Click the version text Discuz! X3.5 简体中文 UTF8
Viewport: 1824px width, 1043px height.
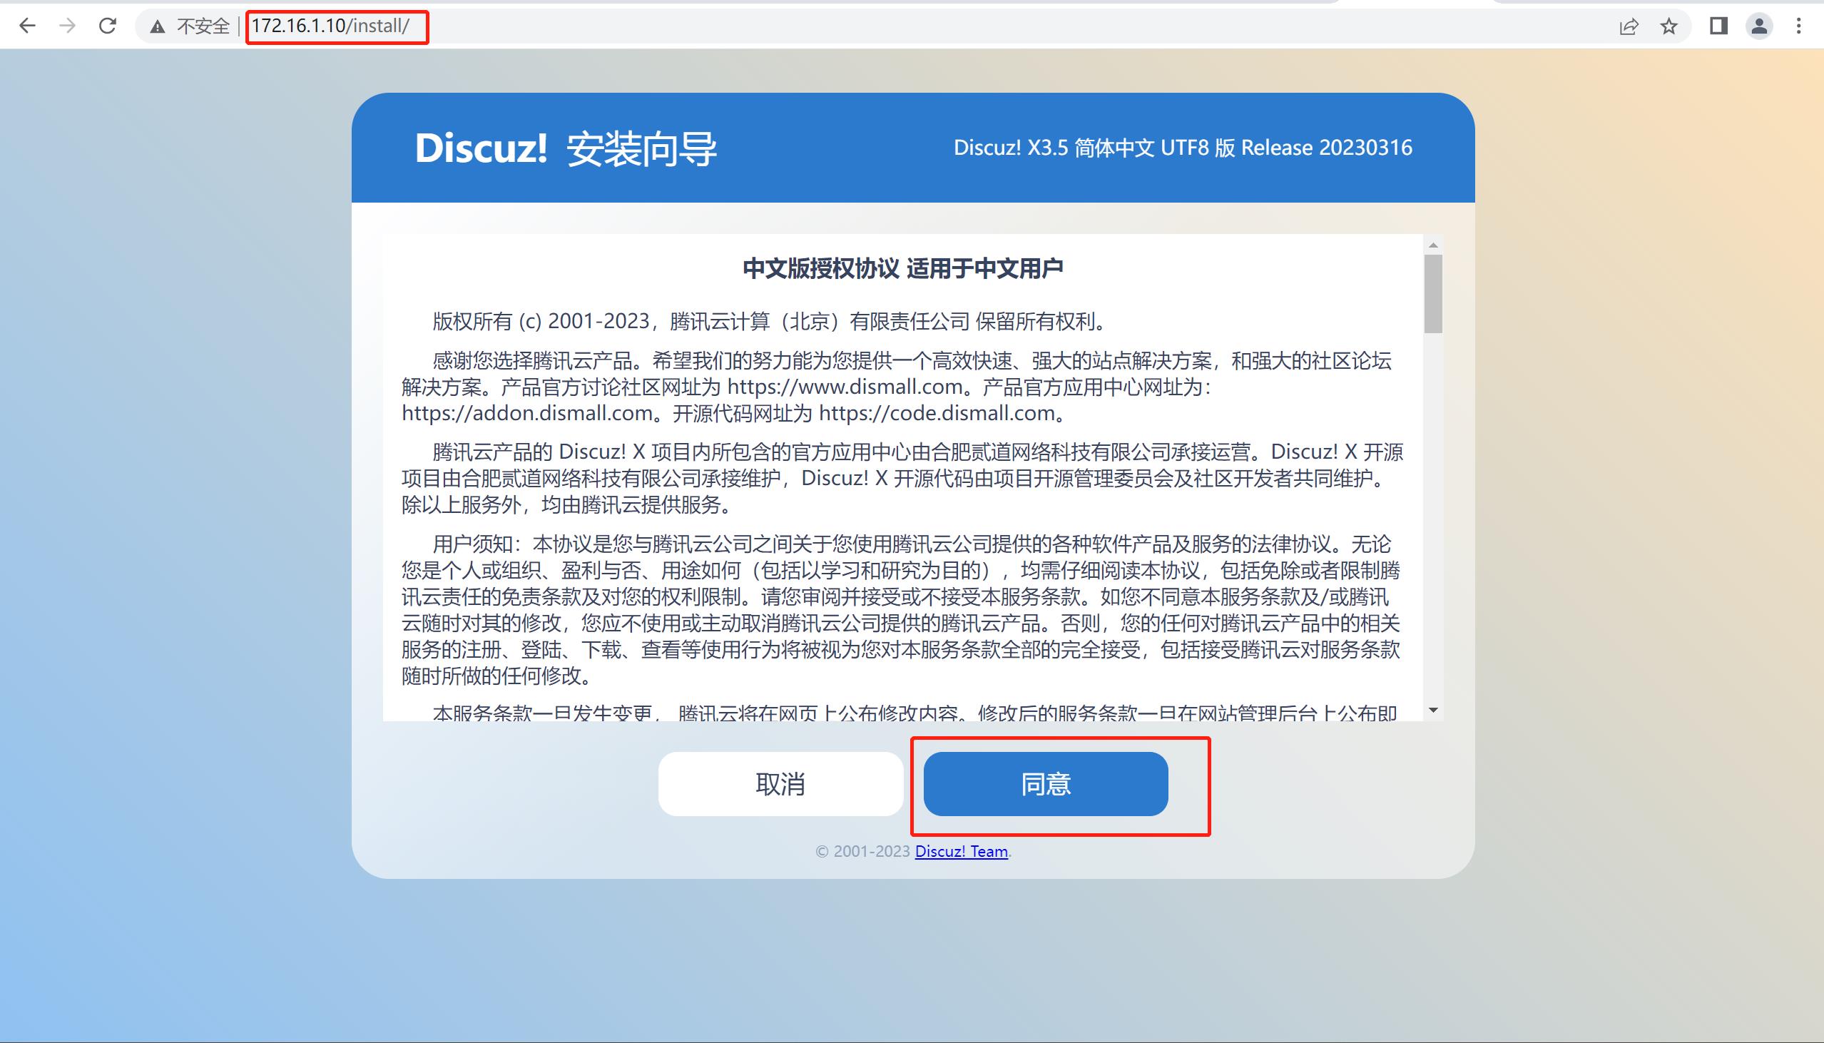pos(1082,148)
